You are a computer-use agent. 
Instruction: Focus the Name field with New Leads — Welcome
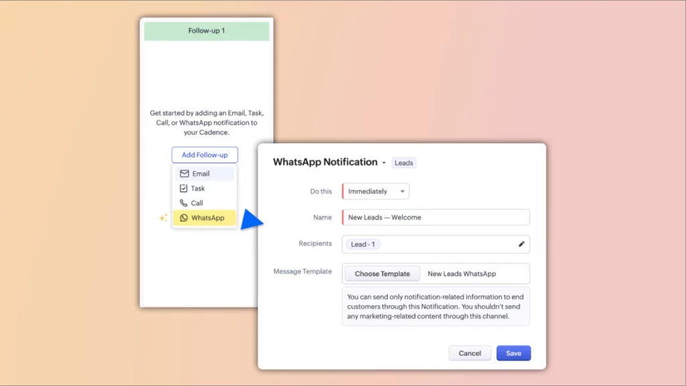coord(435,217)
